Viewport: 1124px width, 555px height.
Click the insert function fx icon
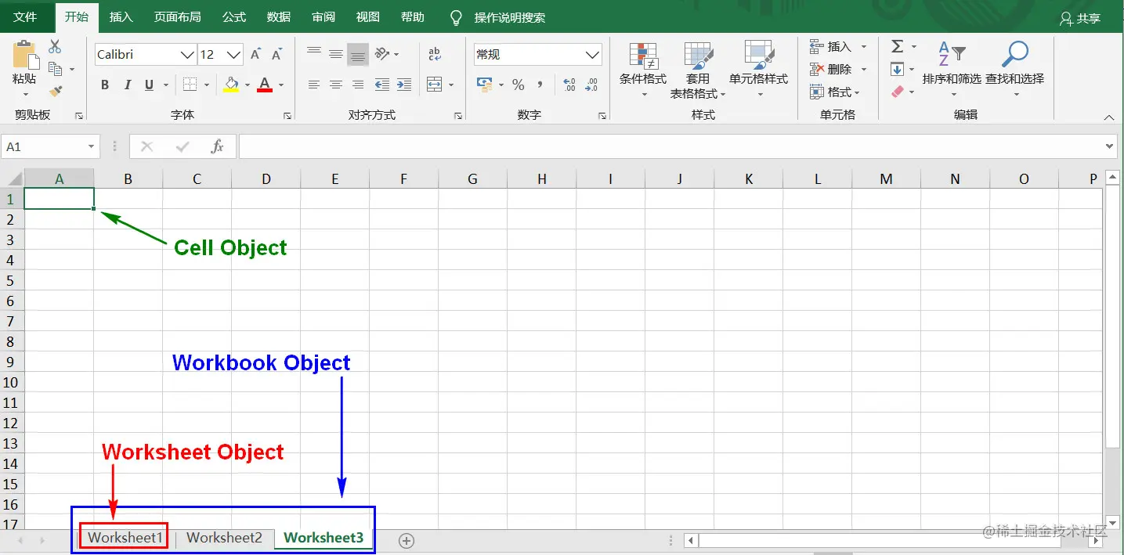218,146
